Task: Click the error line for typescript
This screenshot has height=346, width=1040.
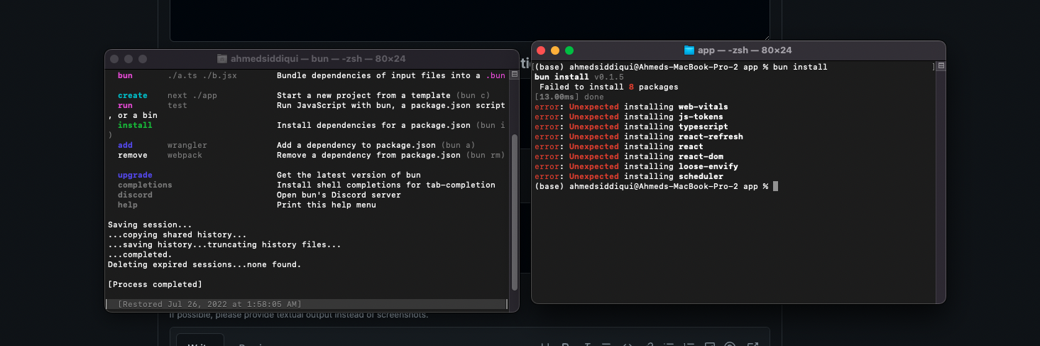Action: (x=631, y=126)
